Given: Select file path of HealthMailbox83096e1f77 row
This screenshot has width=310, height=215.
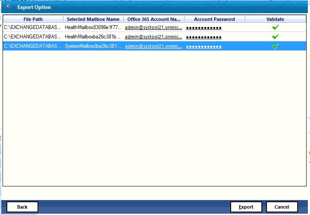Looking at the screenshot, I should point(32,27).
